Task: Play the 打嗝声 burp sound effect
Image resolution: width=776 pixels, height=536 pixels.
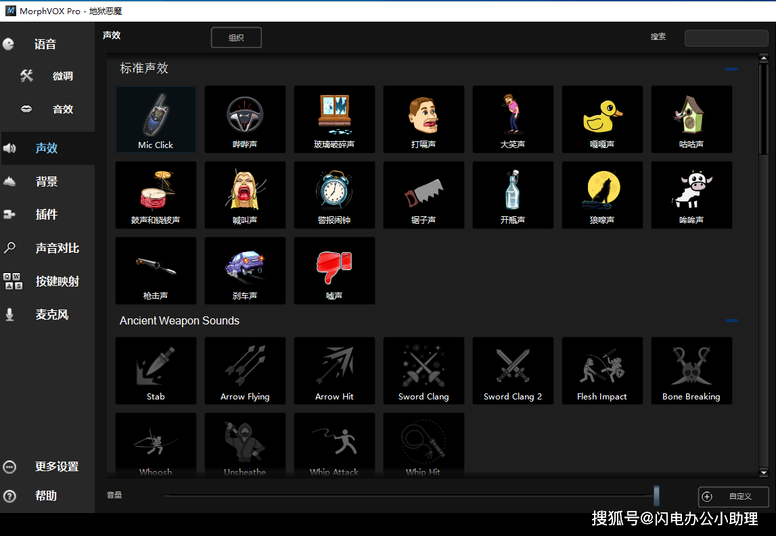Action: click(424, 119)
